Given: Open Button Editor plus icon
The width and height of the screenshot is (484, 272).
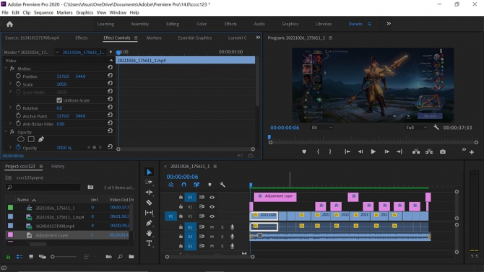Looking at the screenshot, I should pos(472,152).
